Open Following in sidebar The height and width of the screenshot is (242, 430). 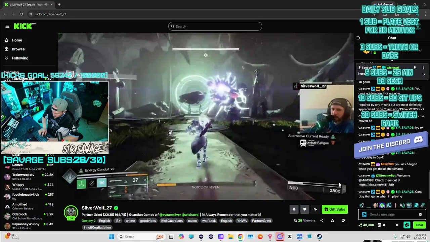(x=16, y=58)
